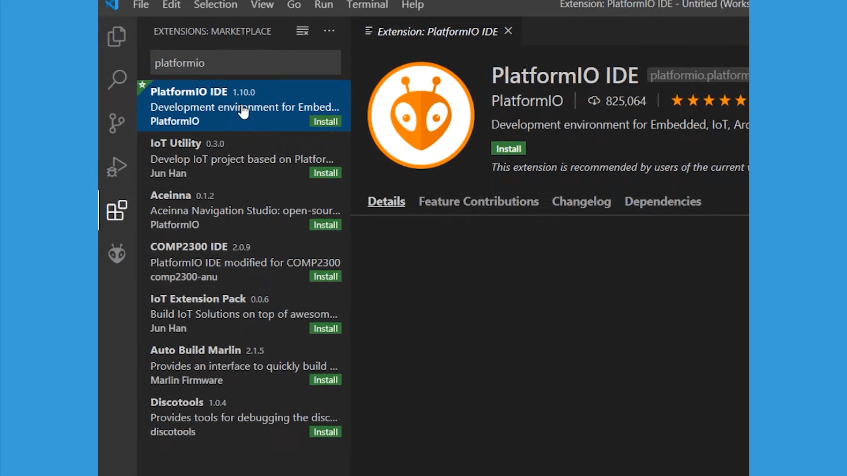Switch to the Changelog tab
This screenshot has width=847, height=476.
pos(581,201)
